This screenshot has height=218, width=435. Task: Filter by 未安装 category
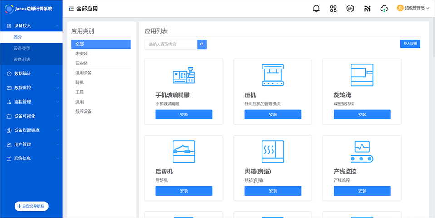(81, 54)
